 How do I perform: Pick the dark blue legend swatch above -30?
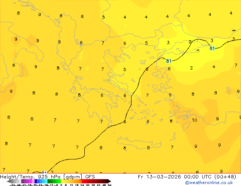coord(36,181)
